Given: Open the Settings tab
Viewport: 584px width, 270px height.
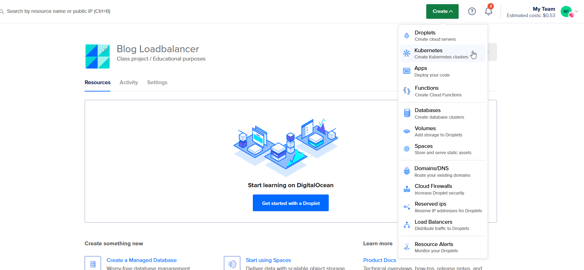Looking at the screenshot, I should [157, 82].
